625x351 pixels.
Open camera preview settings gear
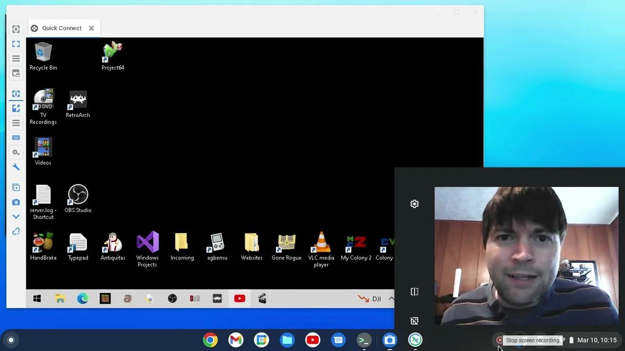point(415,204)
